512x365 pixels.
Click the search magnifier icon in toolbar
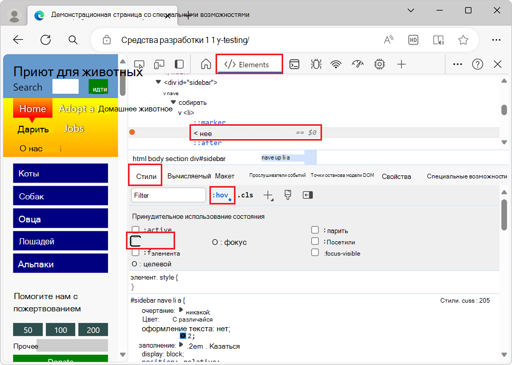click(x=73, y=40)
